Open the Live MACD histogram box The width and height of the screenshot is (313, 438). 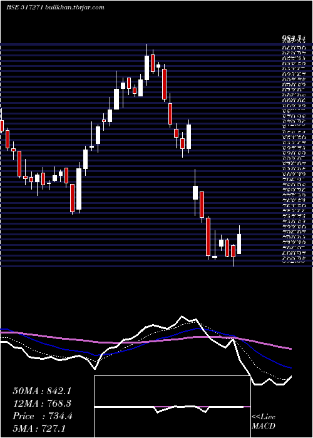[x=172, y=407]
